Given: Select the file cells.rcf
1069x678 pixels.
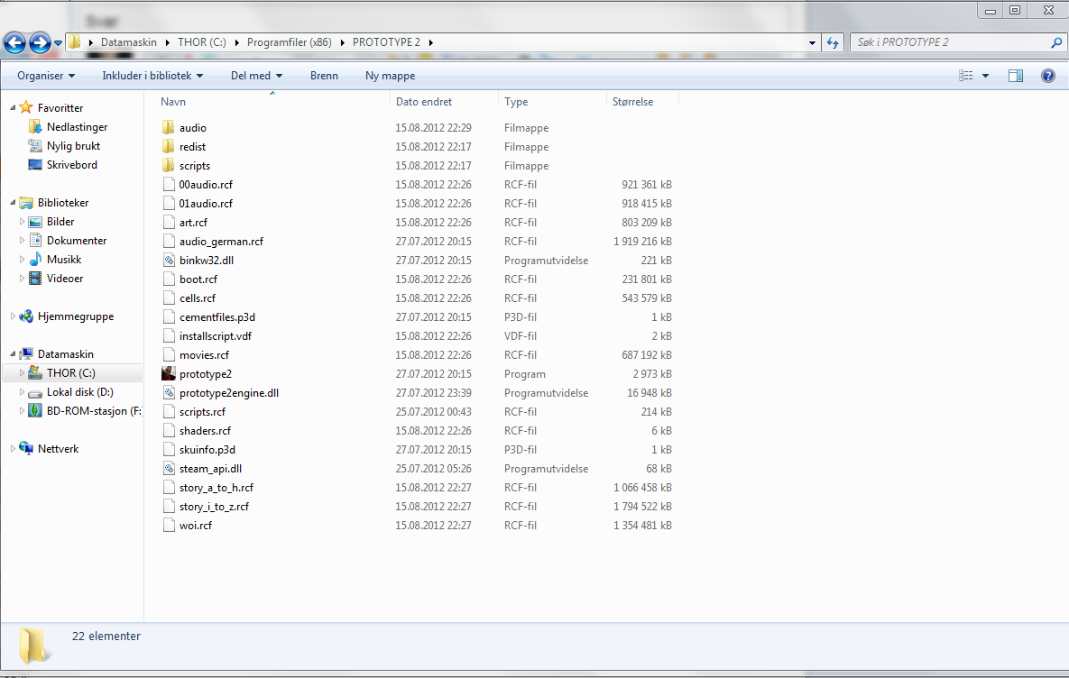Looking at the screenshot, I should click(197, 298).
